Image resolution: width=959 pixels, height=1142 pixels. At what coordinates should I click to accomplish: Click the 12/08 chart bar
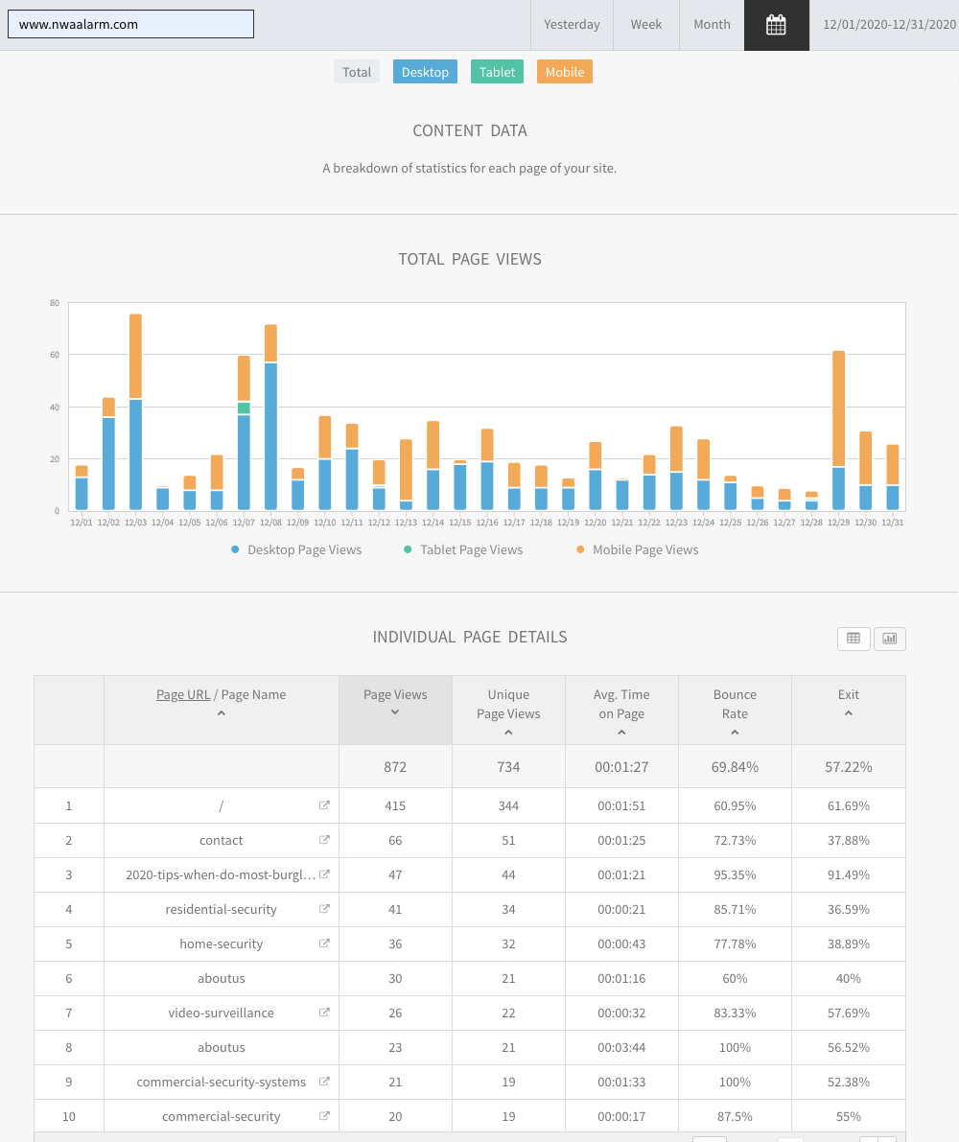click(270, 416)
